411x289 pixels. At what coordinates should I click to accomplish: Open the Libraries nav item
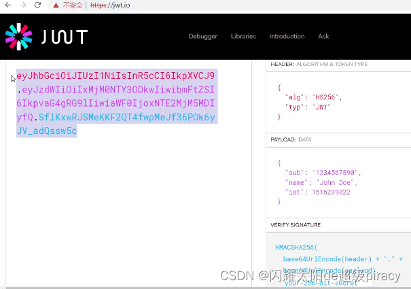tap(243, 36)
